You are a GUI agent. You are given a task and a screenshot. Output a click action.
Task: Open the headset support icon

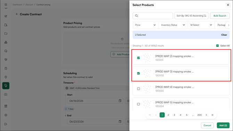pyautogui.click(x=6, y=51)
